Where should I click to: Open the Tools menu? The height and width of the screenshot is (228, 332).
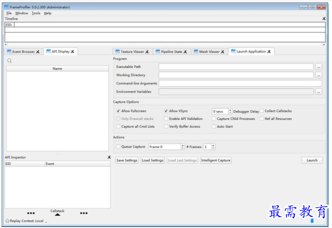point(36,13)
